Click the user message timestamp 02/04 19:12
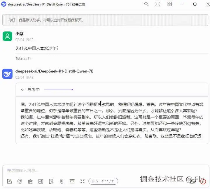 (24, 40)
